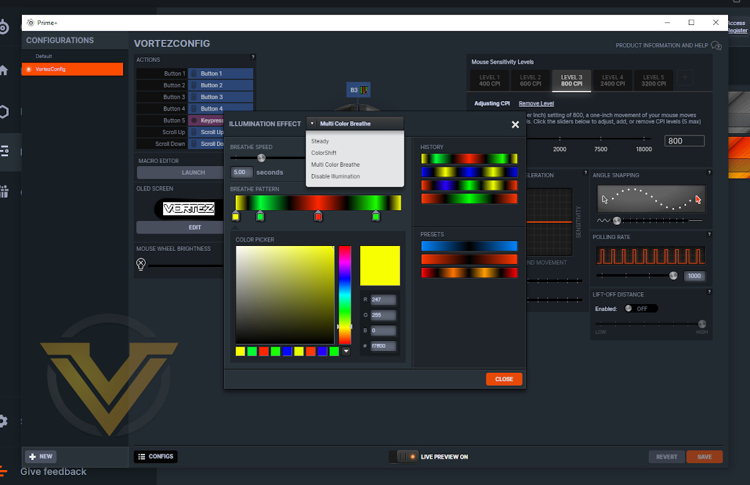750x485 pixels.
Task: Open the CONFIGS list button
Action: pyautogui.click(x=156, y=456)
